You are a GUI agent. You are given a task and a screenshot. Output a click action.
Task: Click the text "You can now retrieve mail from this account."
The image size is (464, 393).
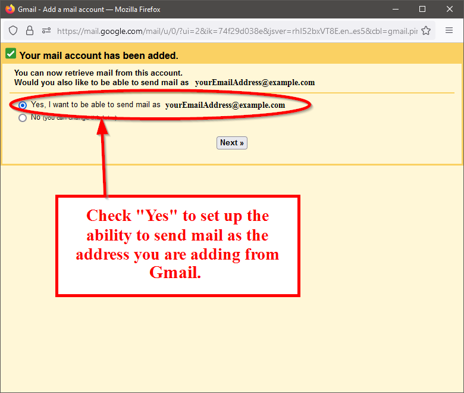[x=98, y=73]
